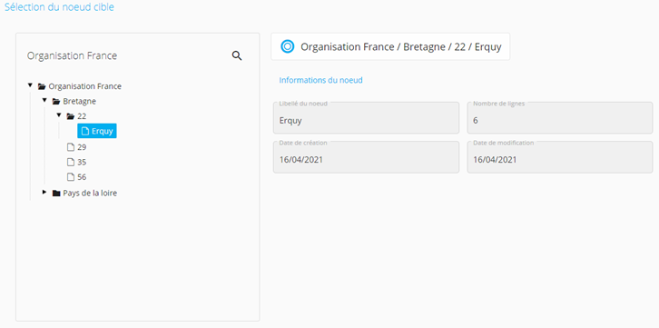
Task: Click the search magnifier icon
Action: click(237, 56)
